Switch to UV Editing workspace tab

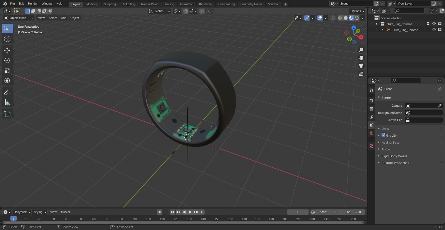(x=128, y=4)
